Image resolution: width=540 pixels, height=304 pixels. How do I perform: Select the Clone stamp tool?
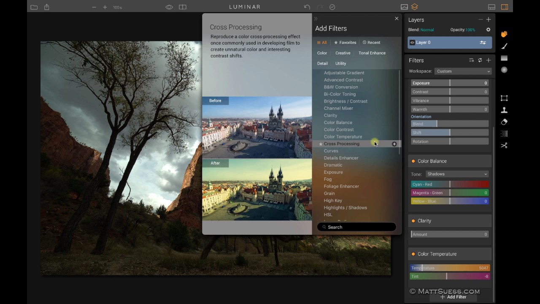[x=504, y=110]
